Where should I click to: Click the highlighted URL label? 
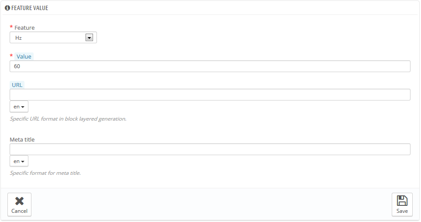tap(17, 85)
